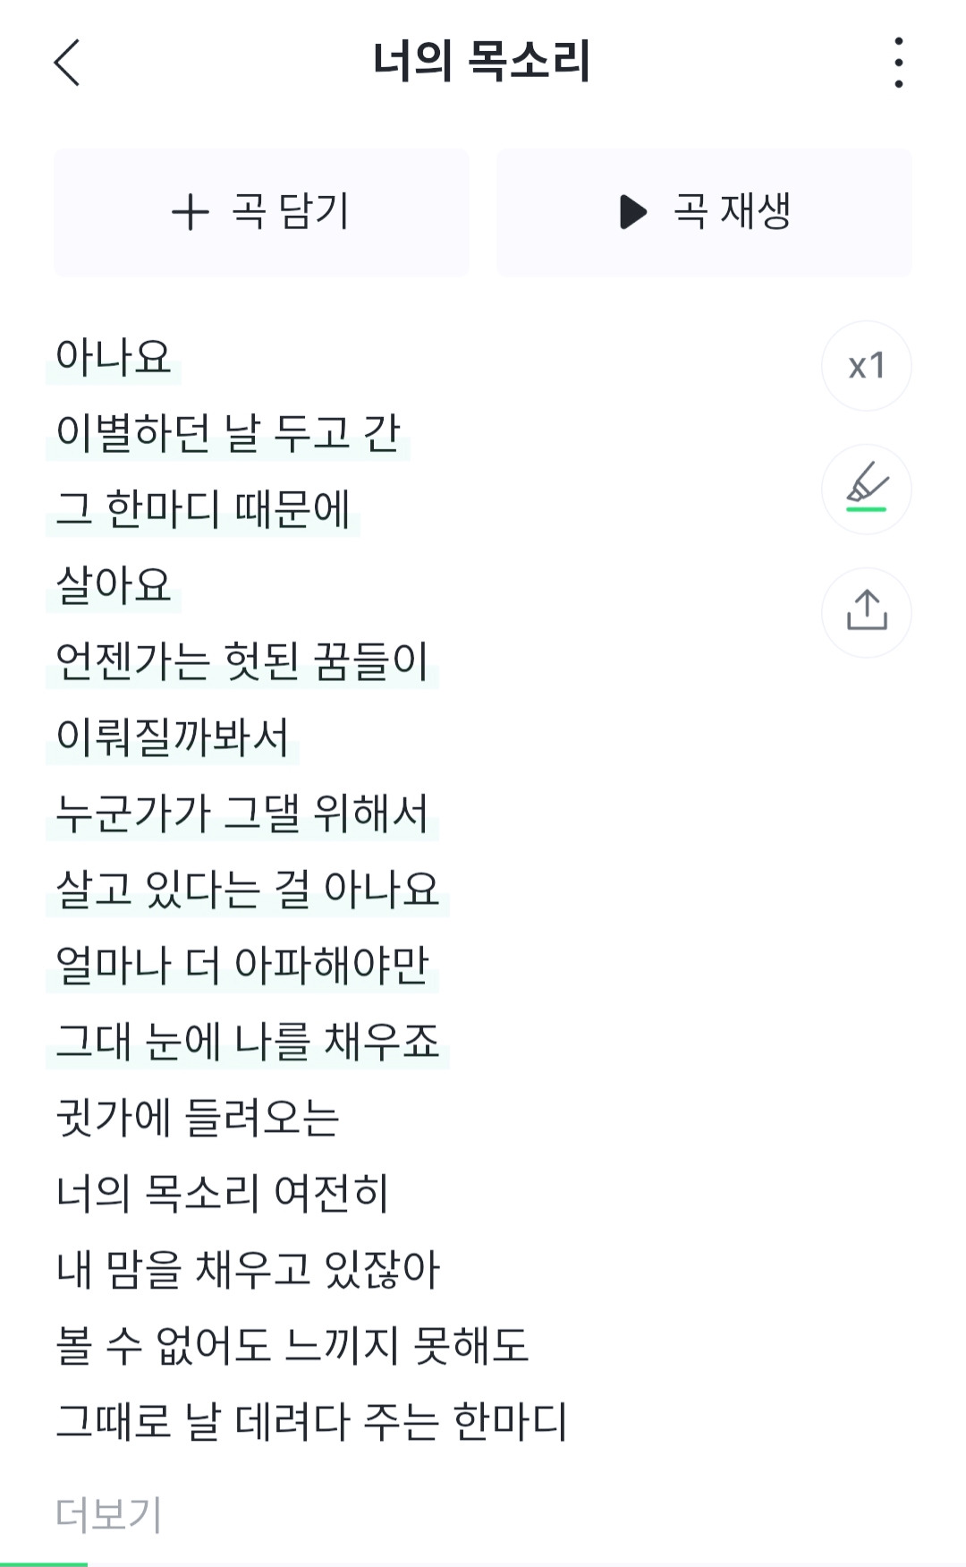Screen dimensions: 966x1567
Task: Toggle the lyrics highlighter pen tool
Action: coord(867,490)
